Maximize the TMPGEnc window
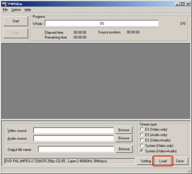This screenshot has height=174, width=192. coord(182,4)
